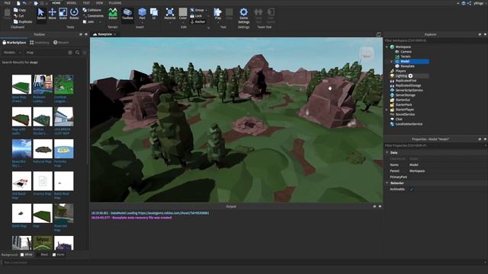Select the Base Map thumbnail in Toolbox
Screen dimensions: 488x274
pos(21,84)
